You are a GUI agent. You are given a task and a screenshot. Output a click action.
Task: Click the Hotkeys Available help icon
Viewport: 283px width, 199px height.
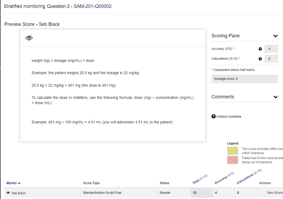[213, 116]
